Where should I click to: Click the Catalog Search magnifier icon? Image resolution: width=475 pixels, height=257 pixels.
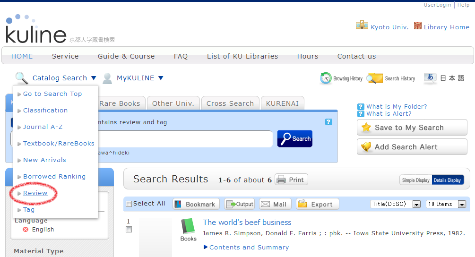pyautogui.click(x=22, y=78)
